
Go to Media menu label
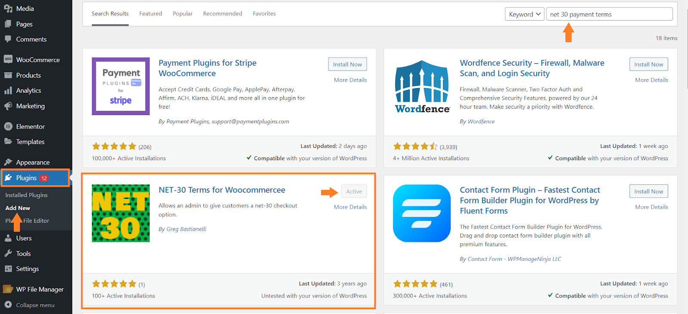point(25,9)
